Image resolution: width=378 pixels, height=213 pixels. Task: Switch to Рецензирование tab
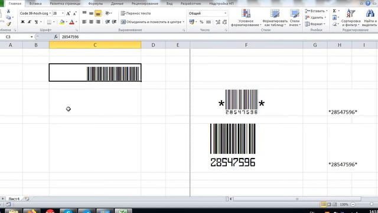tap(145, 4)
